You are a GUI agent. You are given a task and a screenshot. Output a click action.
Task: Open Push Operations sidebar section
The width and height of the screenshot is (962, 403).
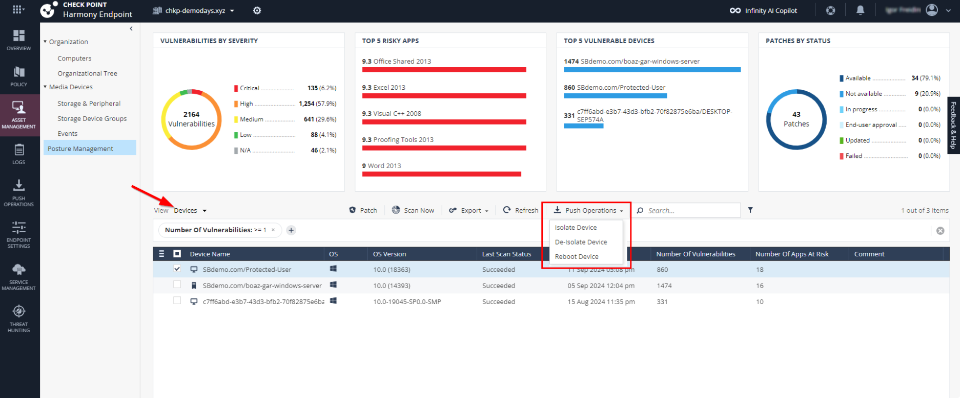pyautogui.click(x=19, y=193)
